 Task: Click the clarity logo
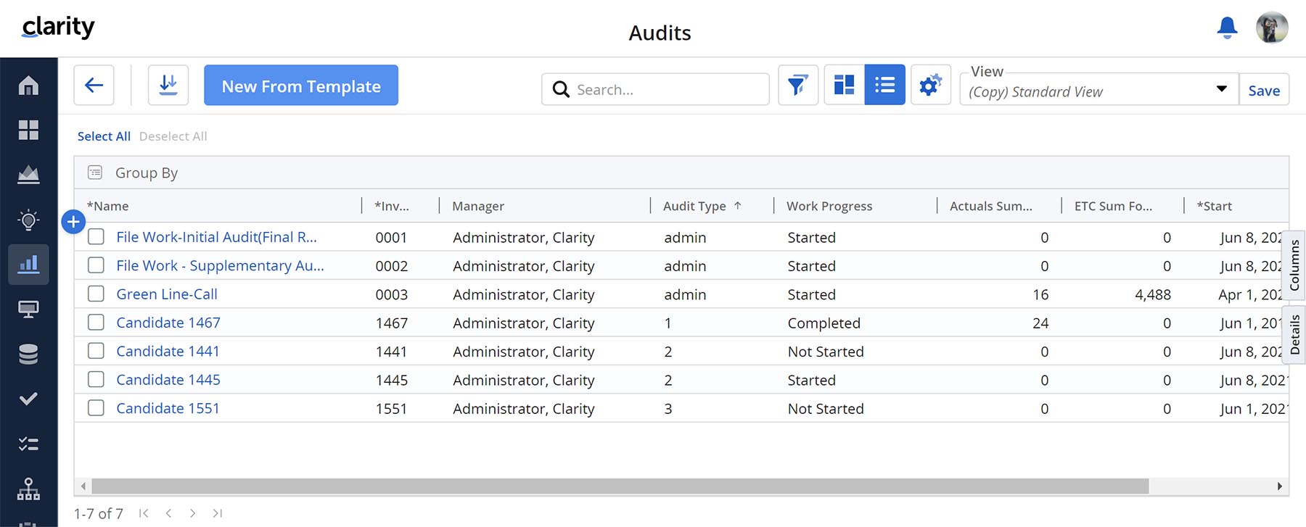click(58, 27)
